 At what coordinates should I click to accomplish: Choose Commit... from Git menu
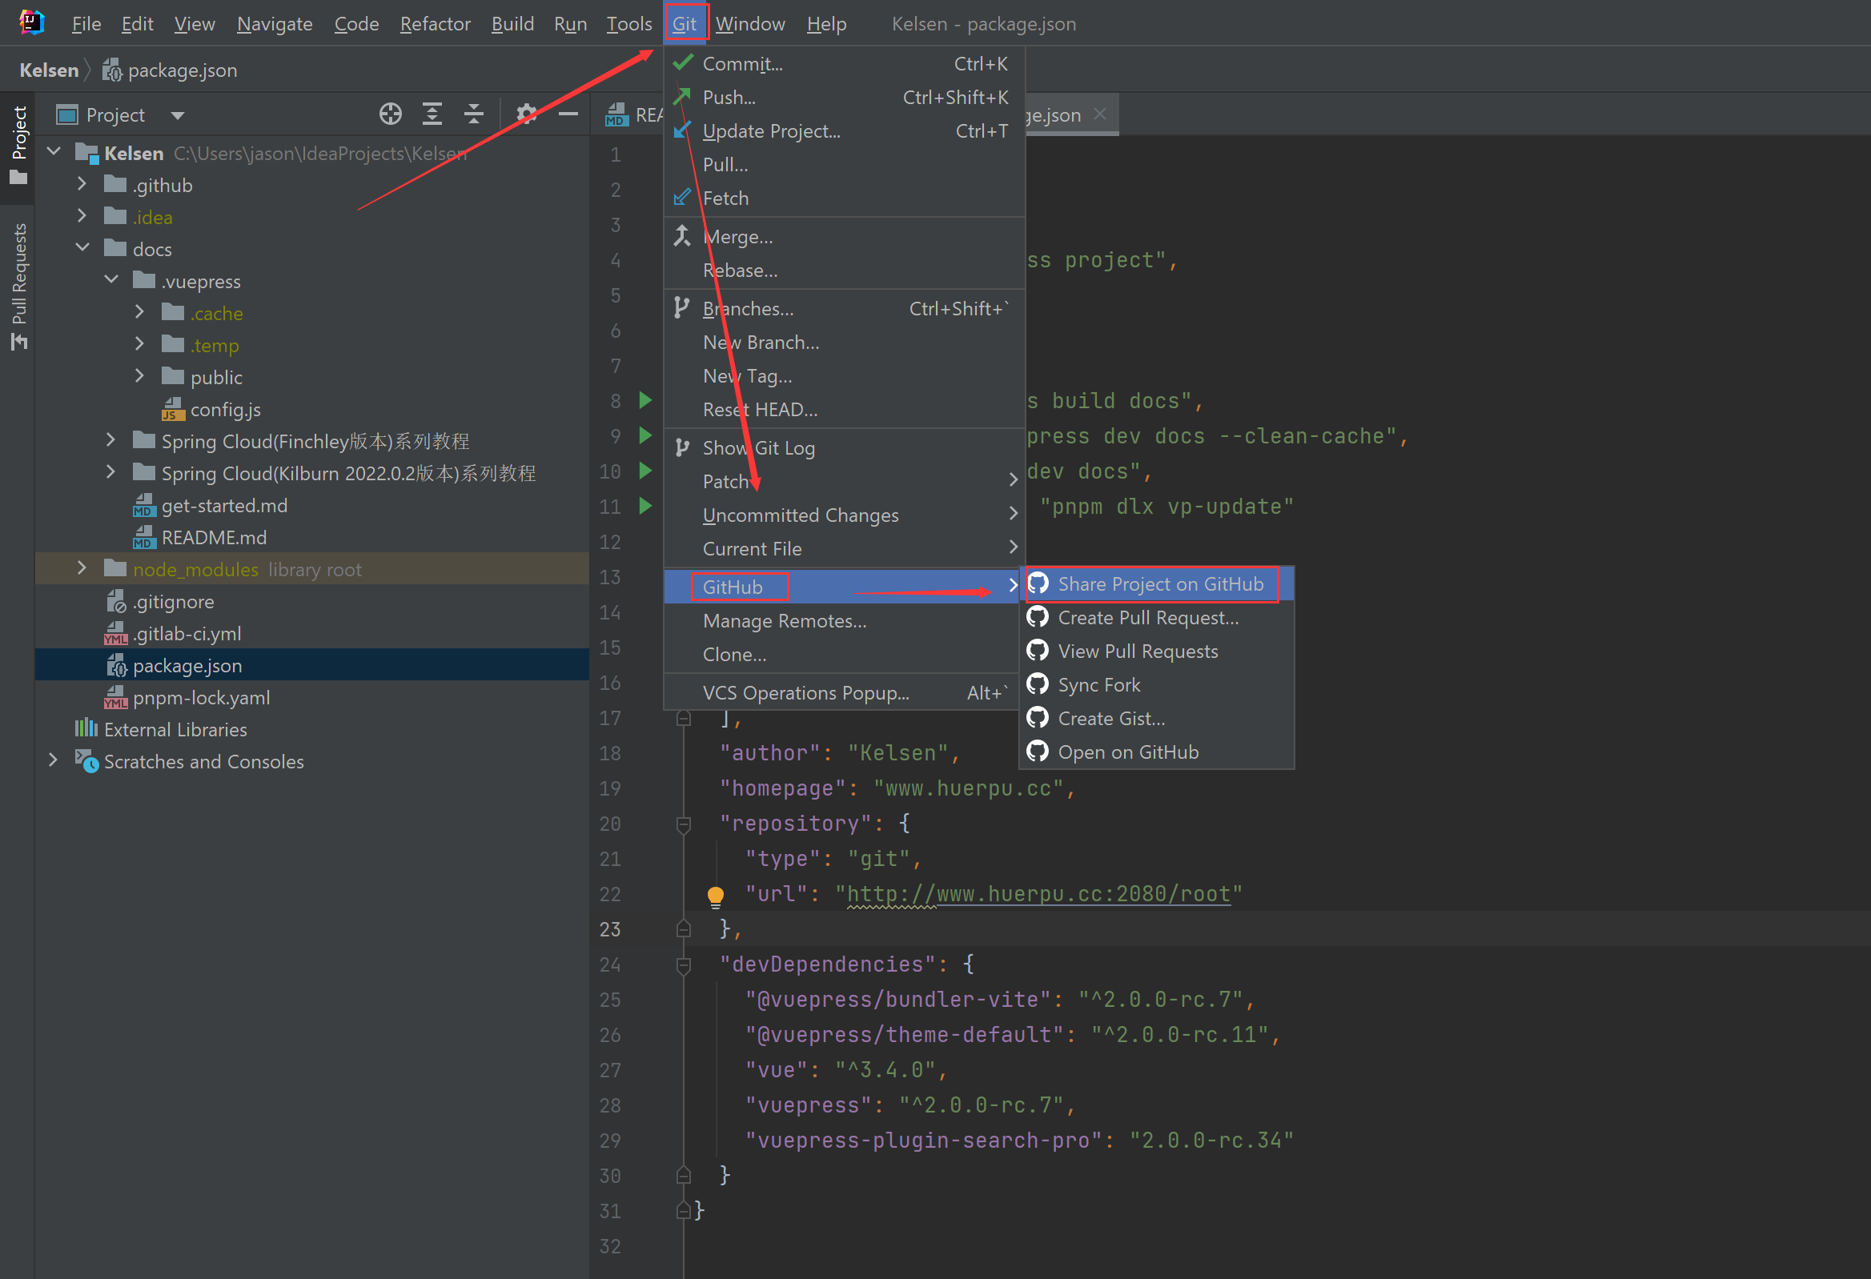(741, 63)
